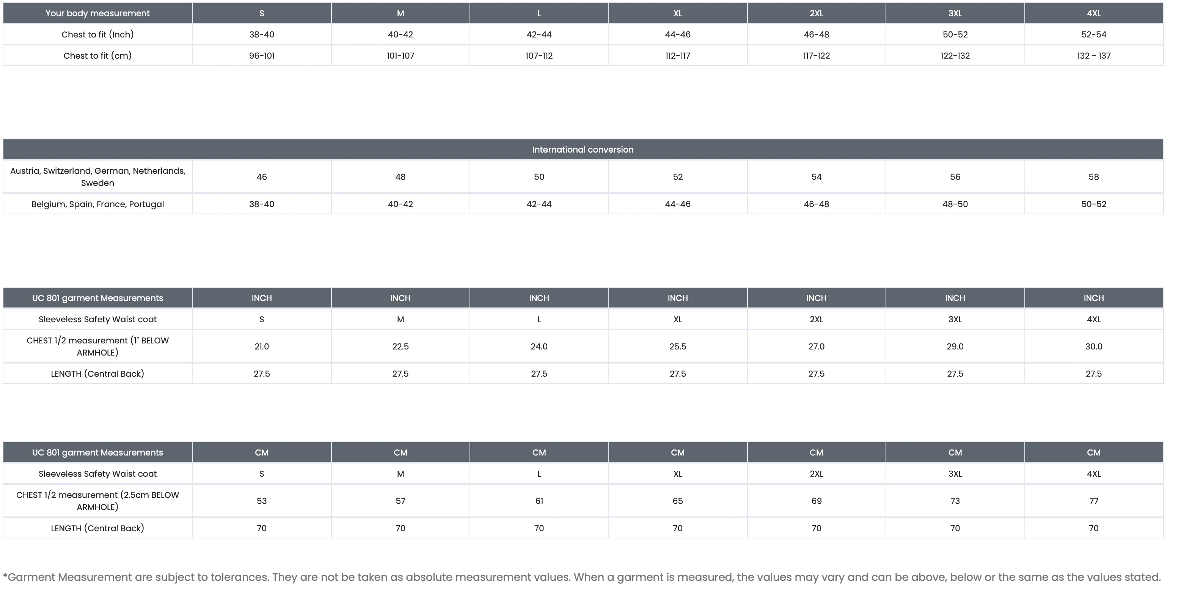This screenshot has width=1181, height=596.
Task: Click the 25.5 chest value for XL
Action: (x=678, y=346)
